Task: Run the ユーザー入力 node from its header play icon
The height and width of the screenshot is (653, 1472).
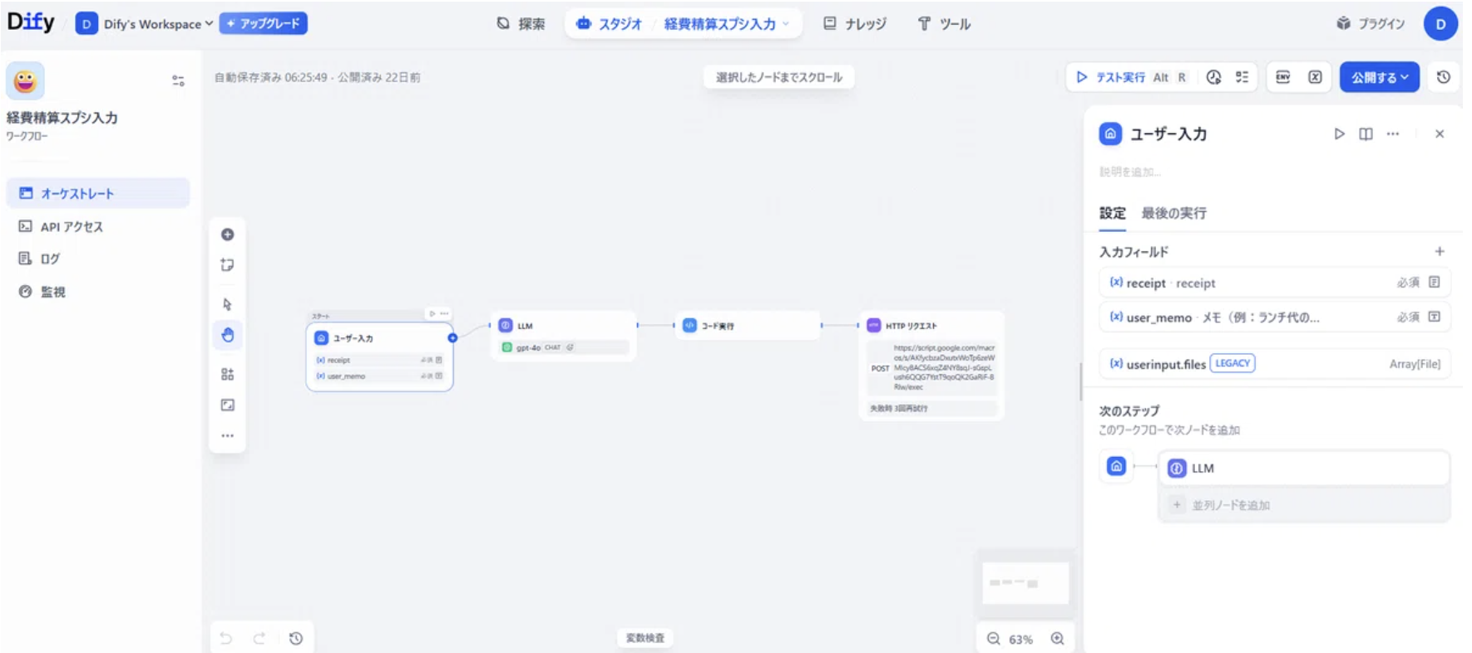Action: [432, 313]
